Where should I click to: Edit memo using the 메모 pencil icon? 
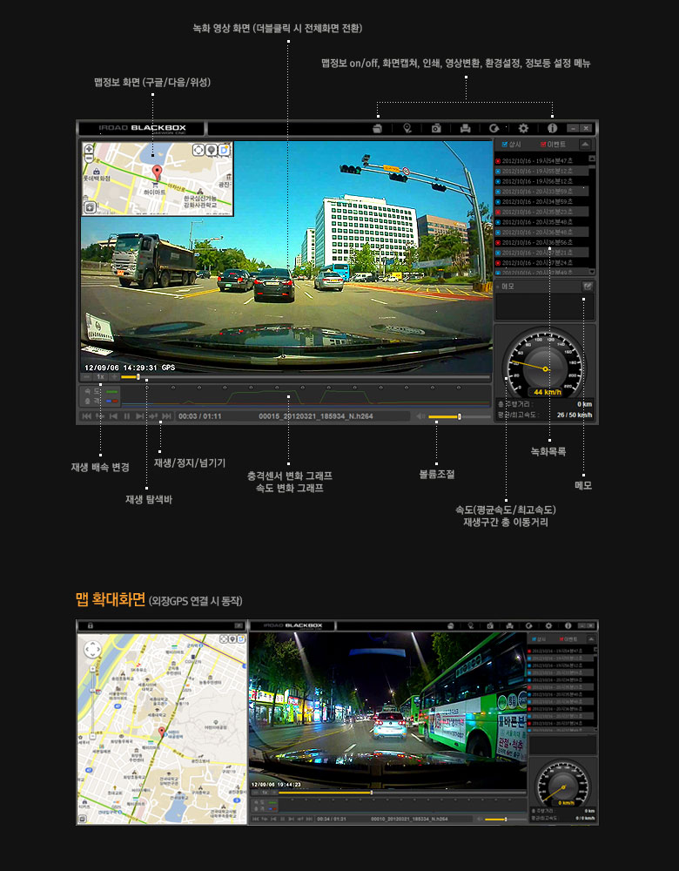[588, 287]
